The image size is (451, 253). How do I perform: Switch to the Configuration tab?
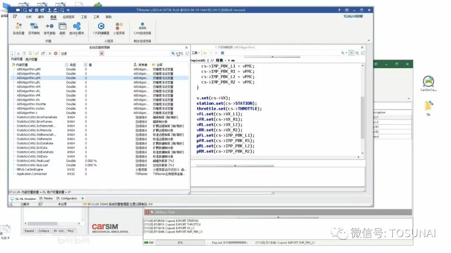pos(67,198)
